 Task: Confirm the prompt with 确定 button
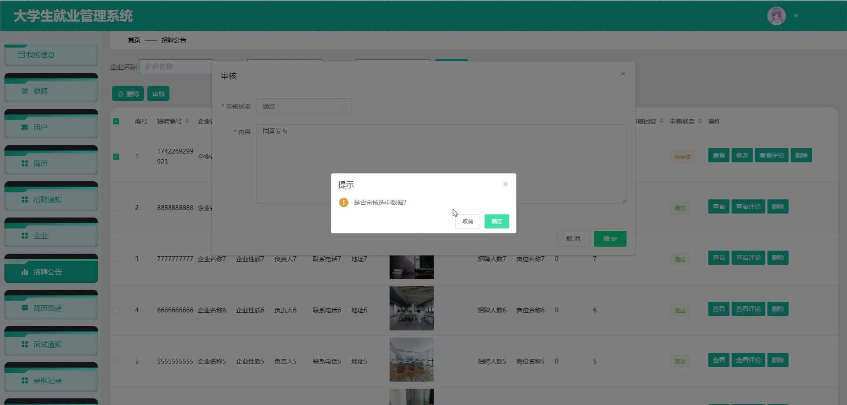496,221
